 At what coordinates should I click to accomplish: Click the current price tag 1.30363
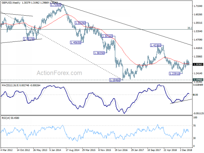pyautogui.click(x=198, y=64)
